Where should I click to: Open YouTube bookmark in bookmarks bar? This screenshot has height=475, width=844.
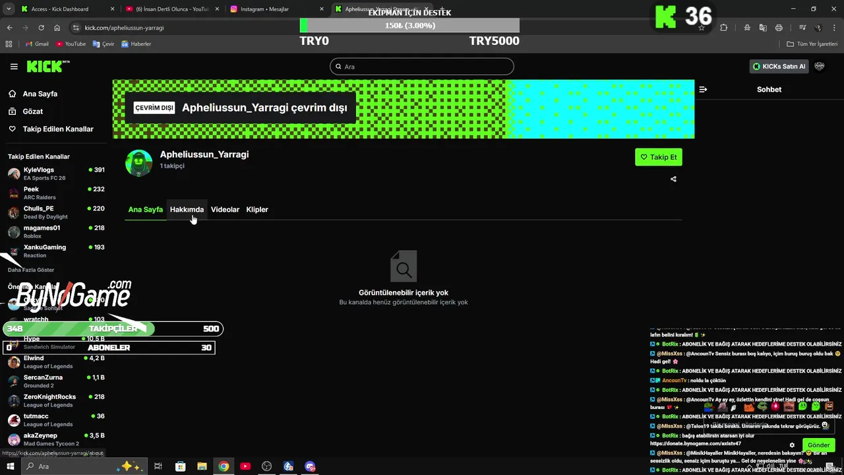click(71, 44)
